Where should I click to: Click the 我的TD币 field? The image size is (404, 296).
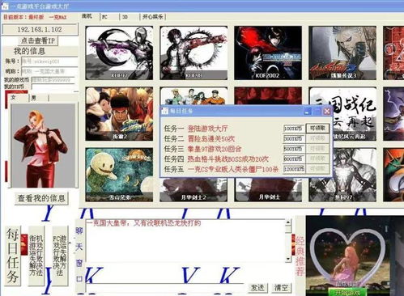(x=53, y=87)
